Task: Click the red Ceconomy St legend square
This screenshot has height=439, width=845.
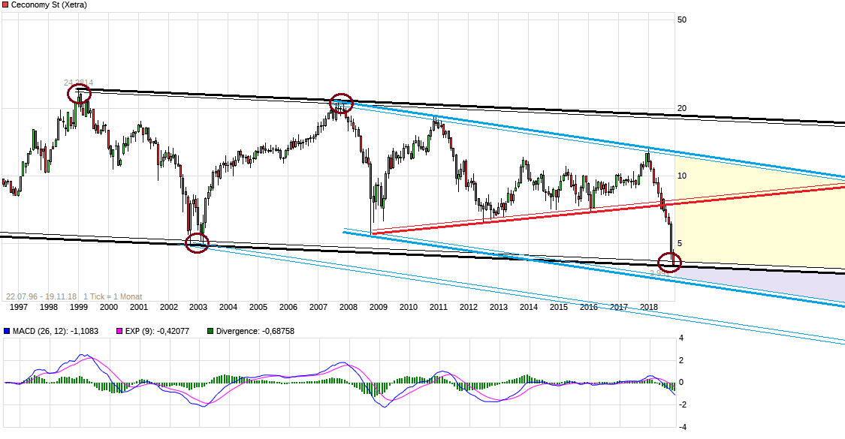Action: pyautogui.click(x=5, y=5)
